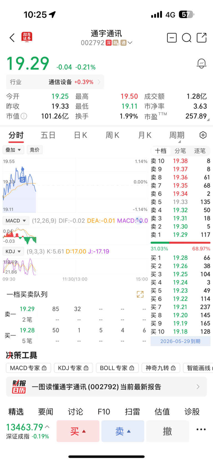The height and width of the screenshot is (462, 213).
Task: Open the 精选 section tab
Action: 16,411
